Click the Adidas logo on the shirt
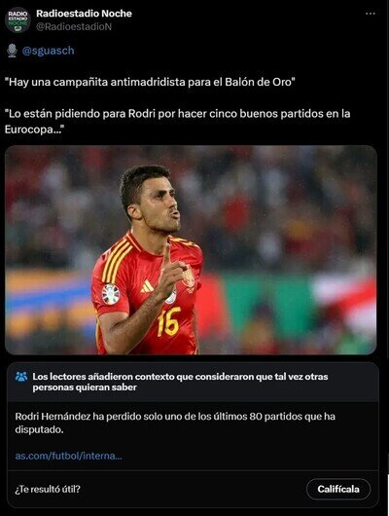Viewport: 389px width, 516px height. click(147, 286)
